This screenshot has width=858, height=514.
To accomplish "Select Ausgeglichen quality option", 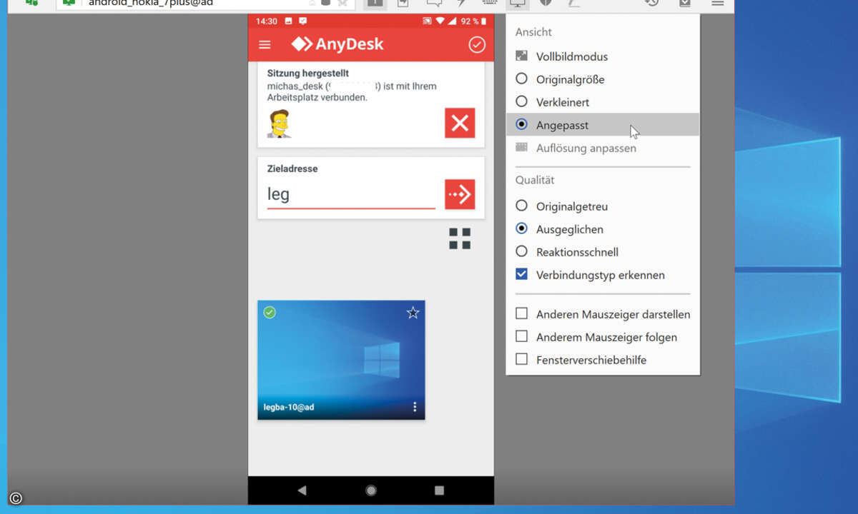I will (602, 229).
